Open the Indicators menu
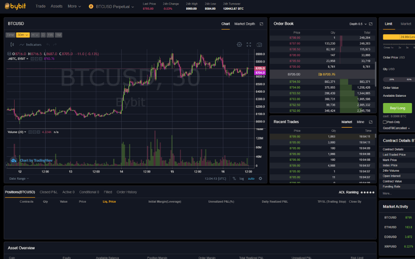 pyautogui.click(x=31, y=45)
